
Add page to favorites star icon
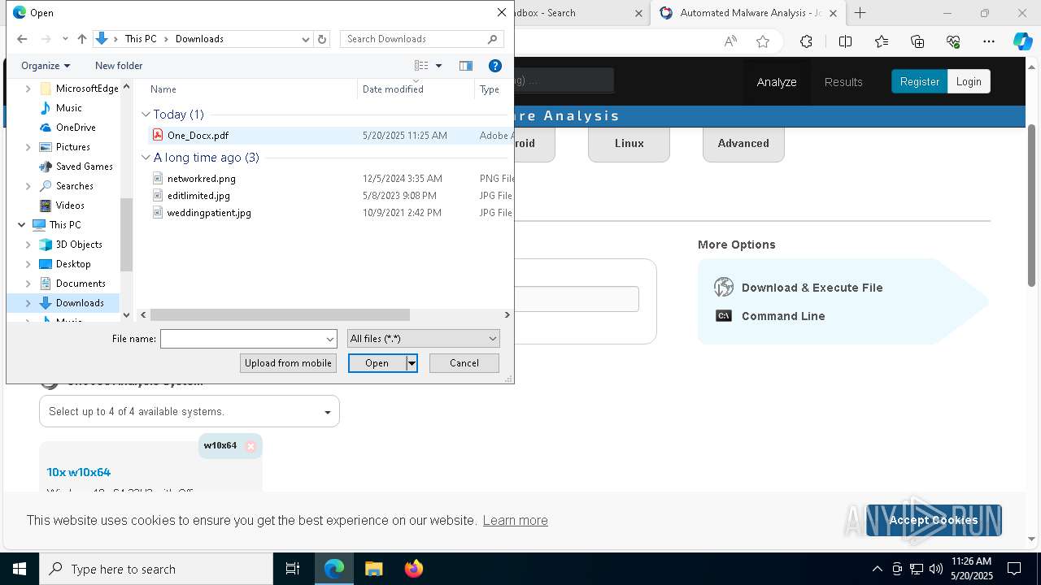click(x=762, y=41)
